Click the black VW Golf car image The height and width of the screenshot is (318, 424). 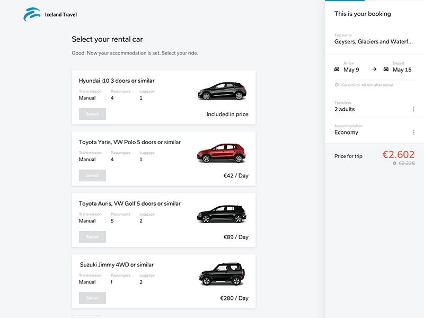(x=222, y=214)
